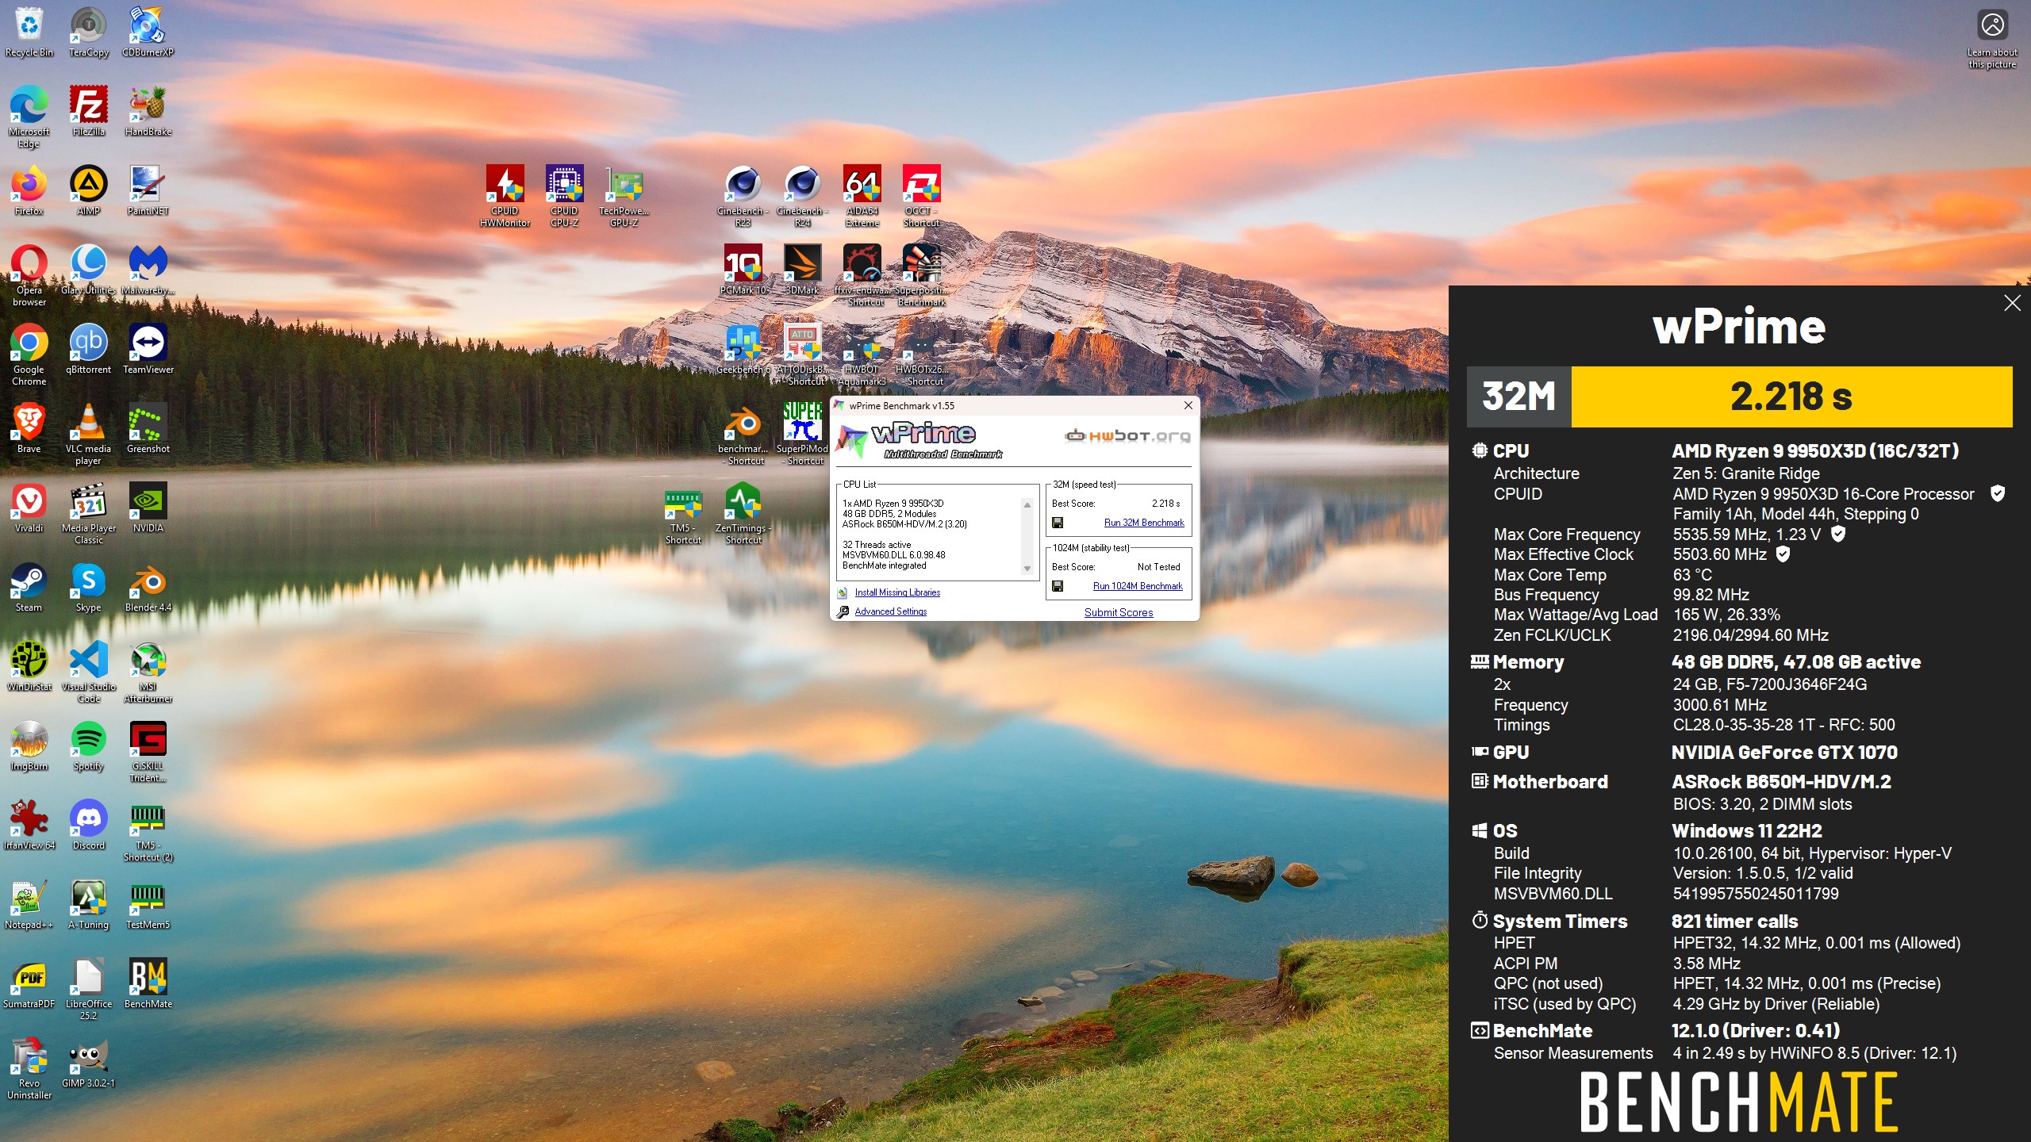Click 'CL28.0-35-35-28 1T - RFC: 500' timings
This screenshot has width=2031, height=1142.
pos(1783,725)
